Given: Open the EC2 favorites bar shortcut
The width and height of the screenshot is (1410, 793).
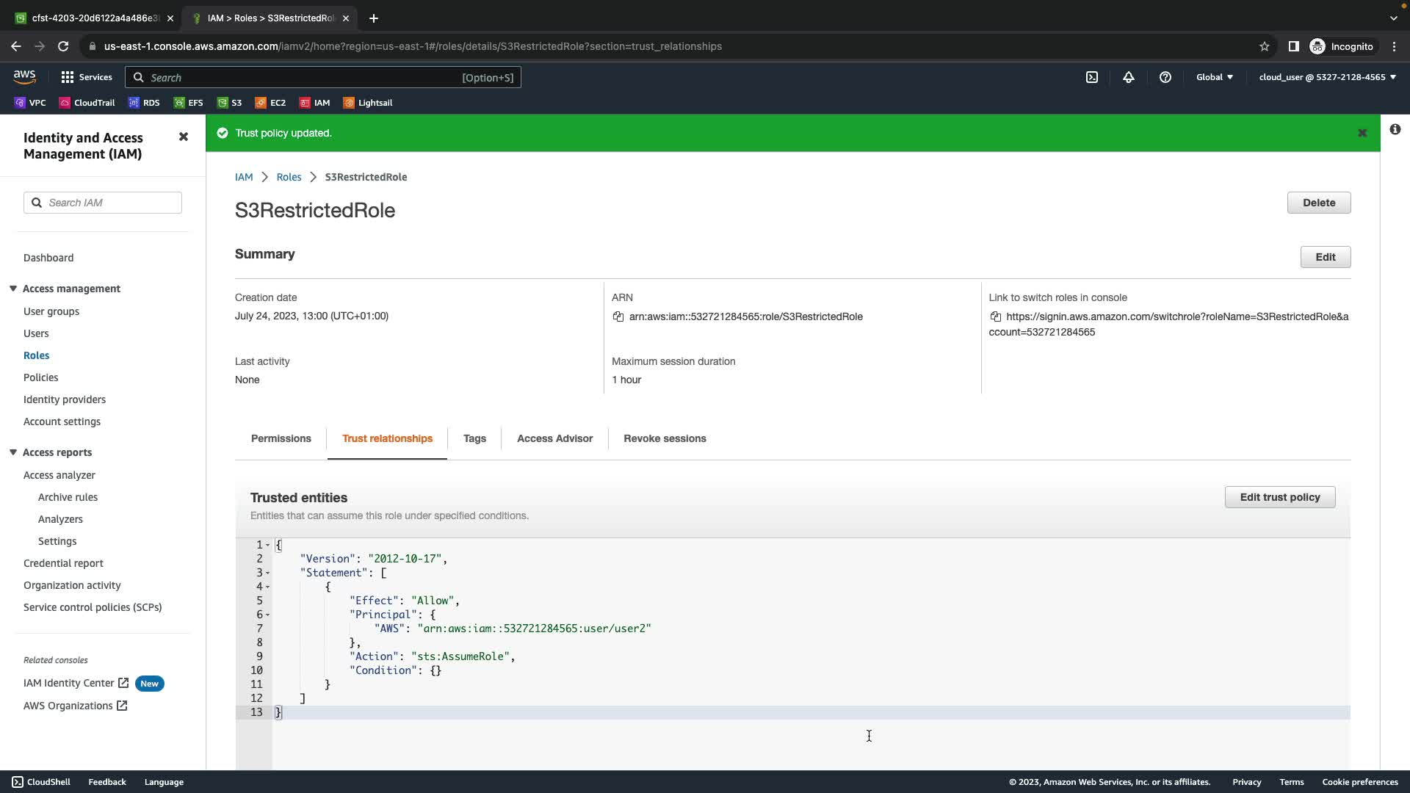Looking at the screenshot, I should [x=270, y=103].
